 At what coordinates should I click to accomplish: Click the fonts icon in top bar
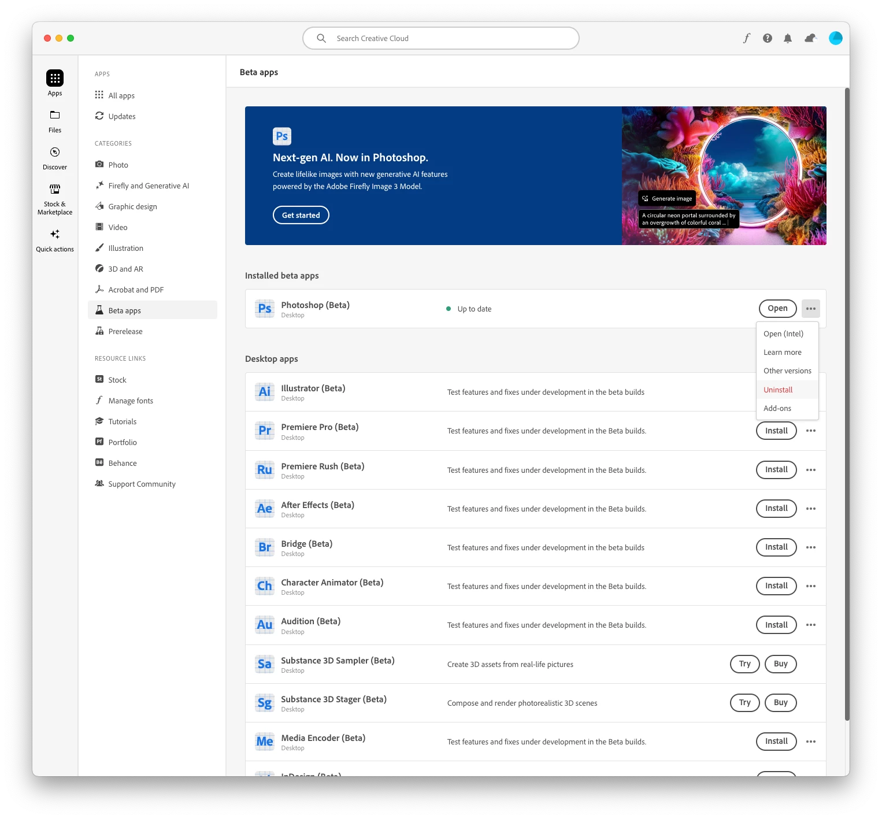coord(746,38)
